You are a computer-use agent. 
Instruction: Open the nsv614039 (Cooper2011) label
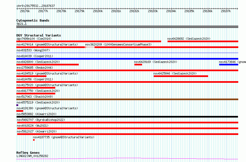click(x=35, y=56)
